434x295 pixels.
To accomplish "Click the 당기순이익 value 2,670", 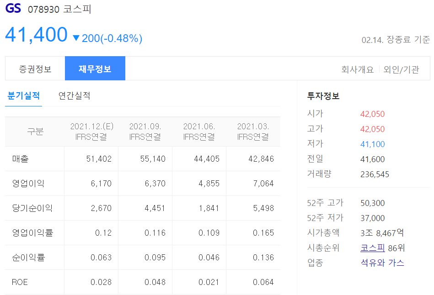I will [x=101, y=208].
